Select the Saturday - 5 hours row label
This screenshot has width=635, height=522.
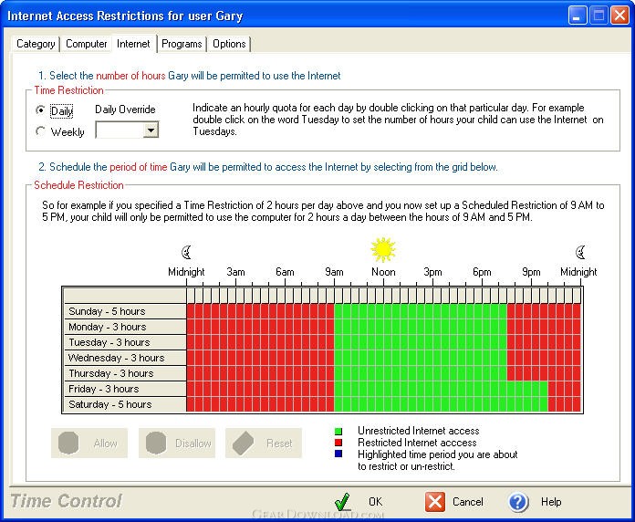(125, 404)
